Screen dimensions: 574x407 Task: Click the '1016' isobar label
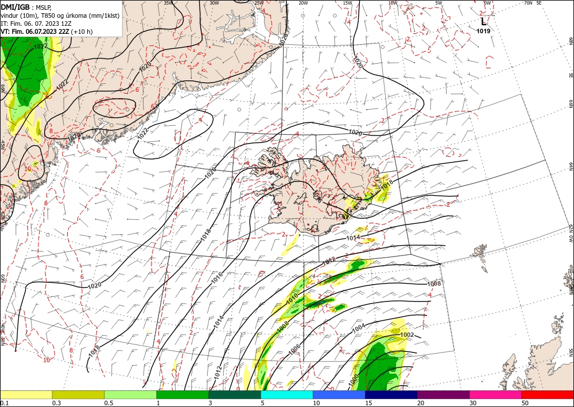point(217,278)
